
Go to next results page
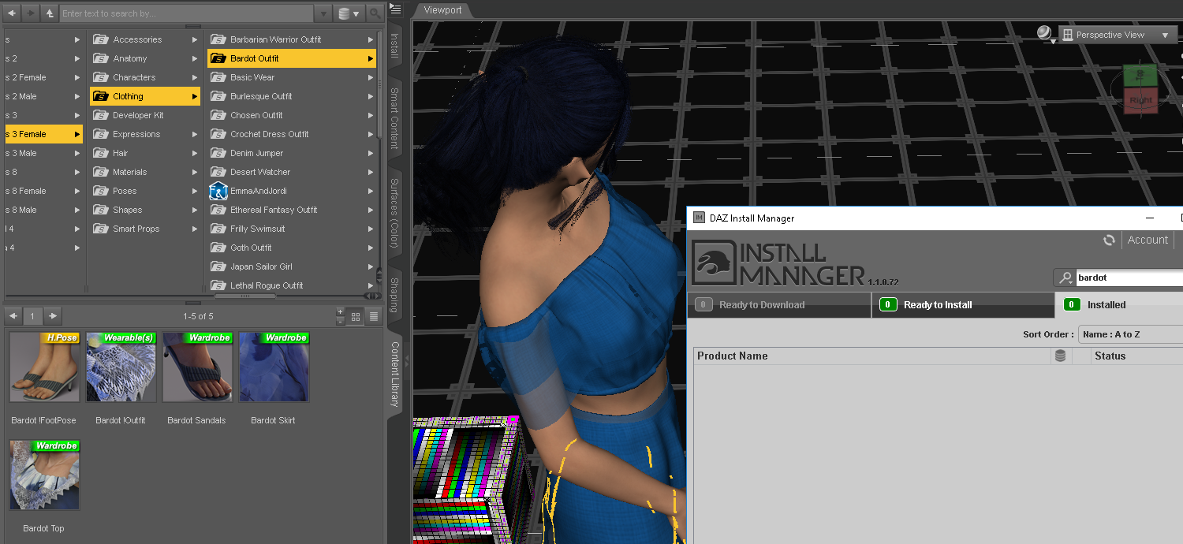click(x=52, y=316)
